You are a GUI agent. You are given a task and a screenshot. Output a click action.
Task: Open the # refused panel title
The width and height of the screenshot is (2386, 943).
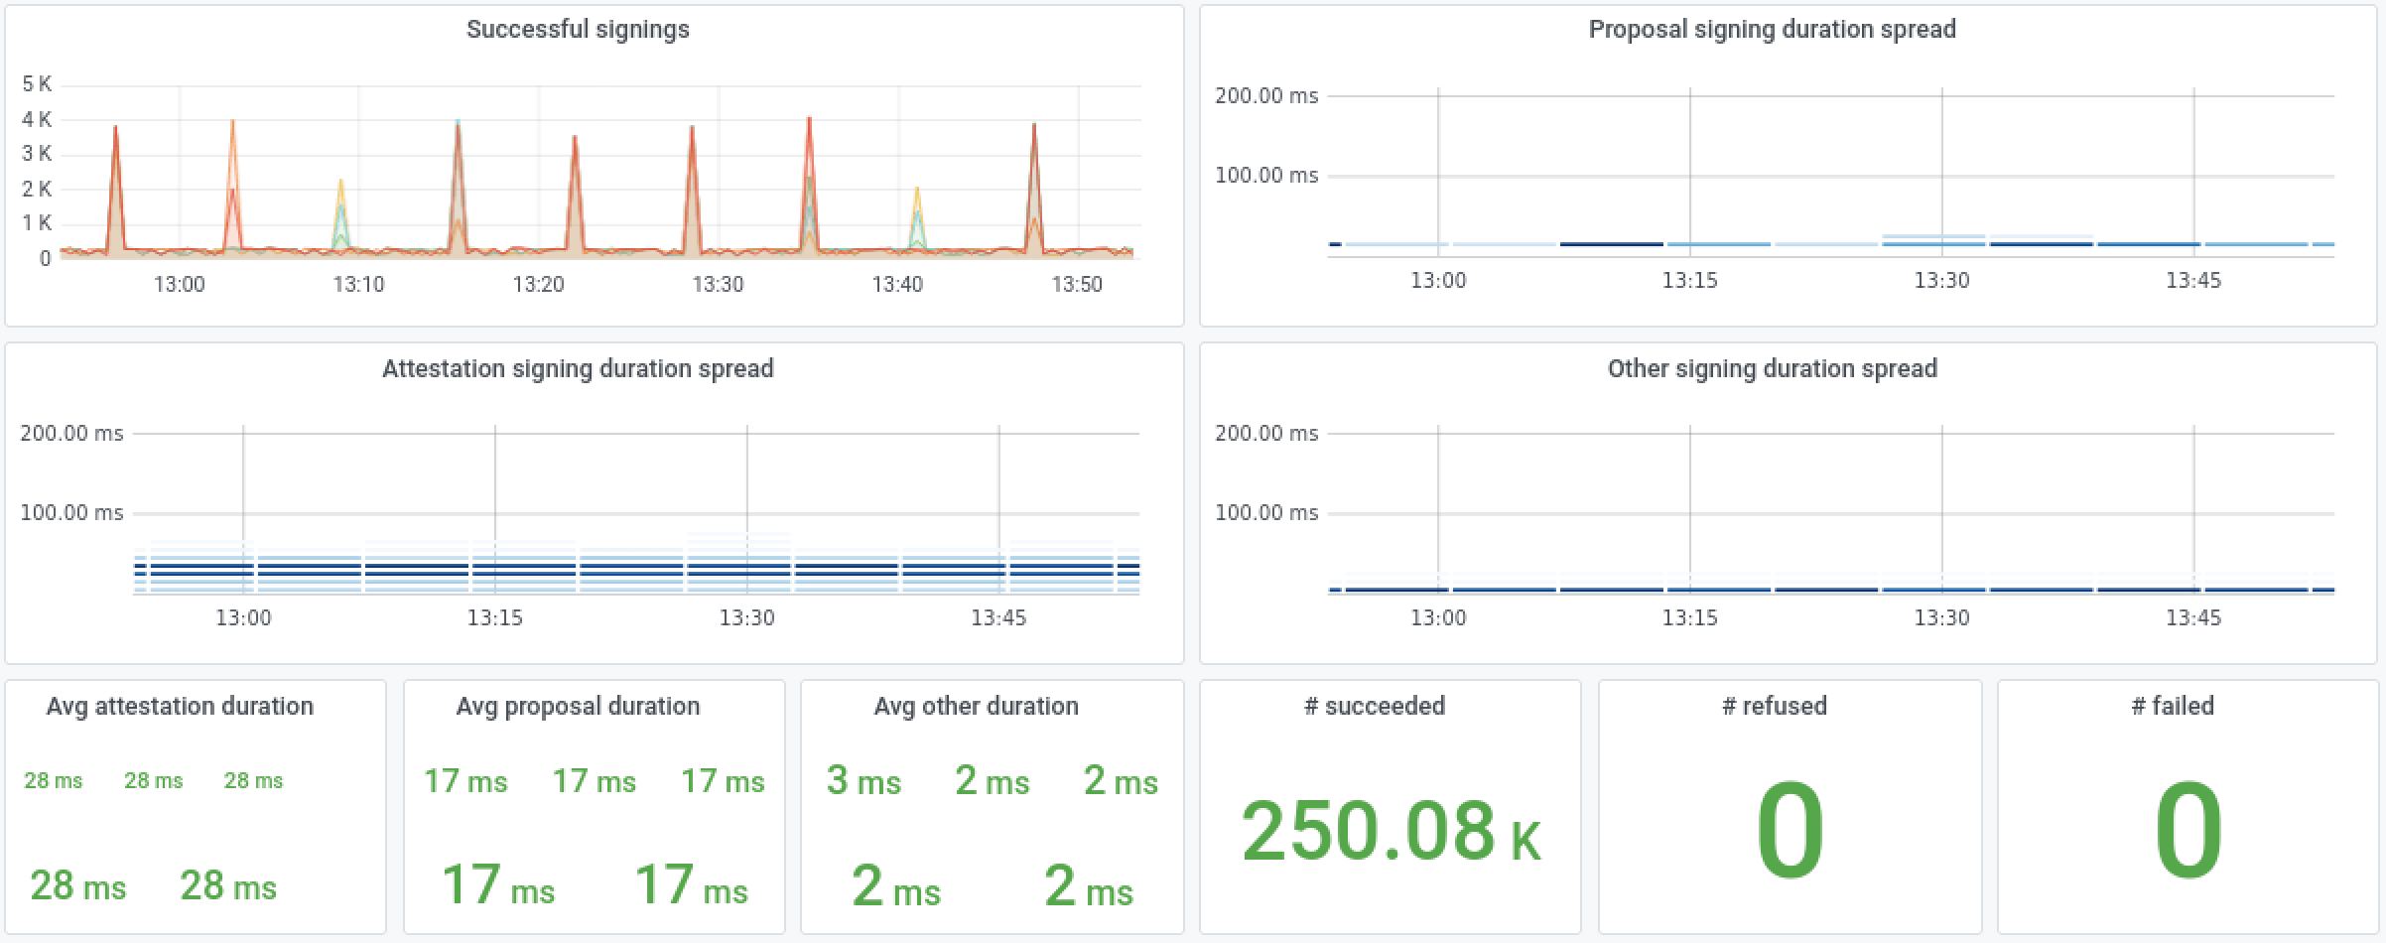point(1774,706)
